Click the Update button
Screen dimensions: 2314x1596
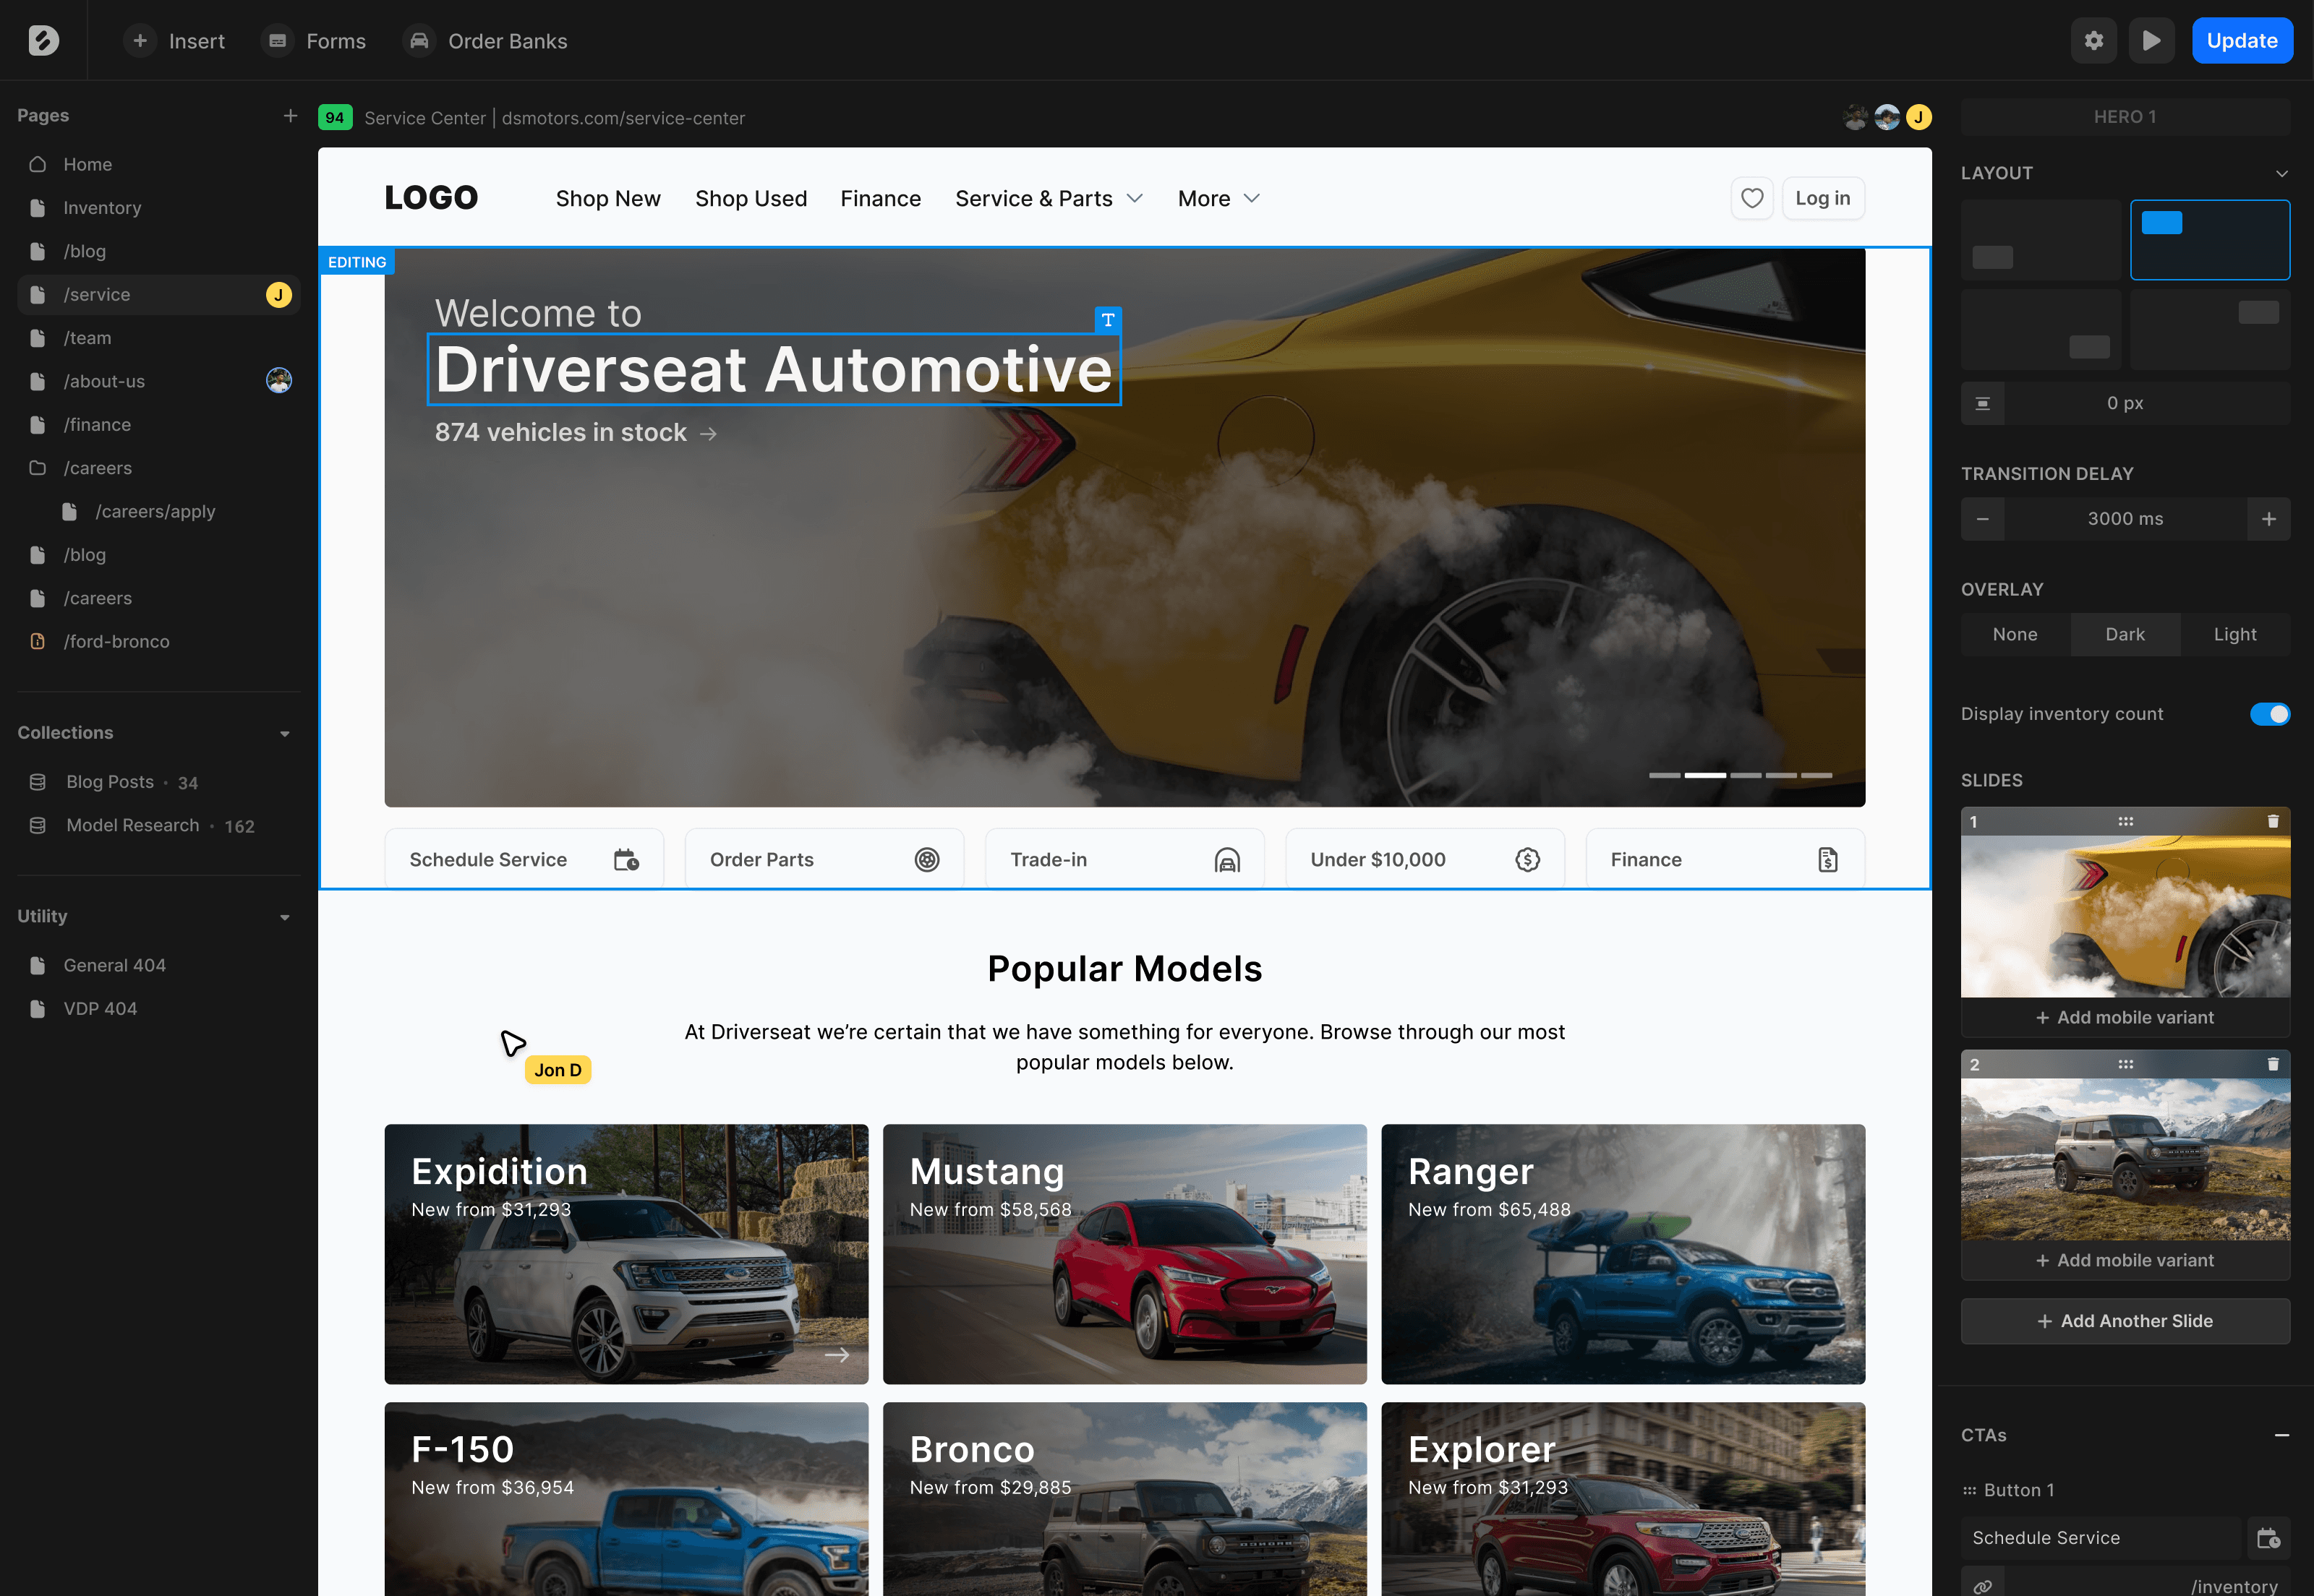point(2241,41)
